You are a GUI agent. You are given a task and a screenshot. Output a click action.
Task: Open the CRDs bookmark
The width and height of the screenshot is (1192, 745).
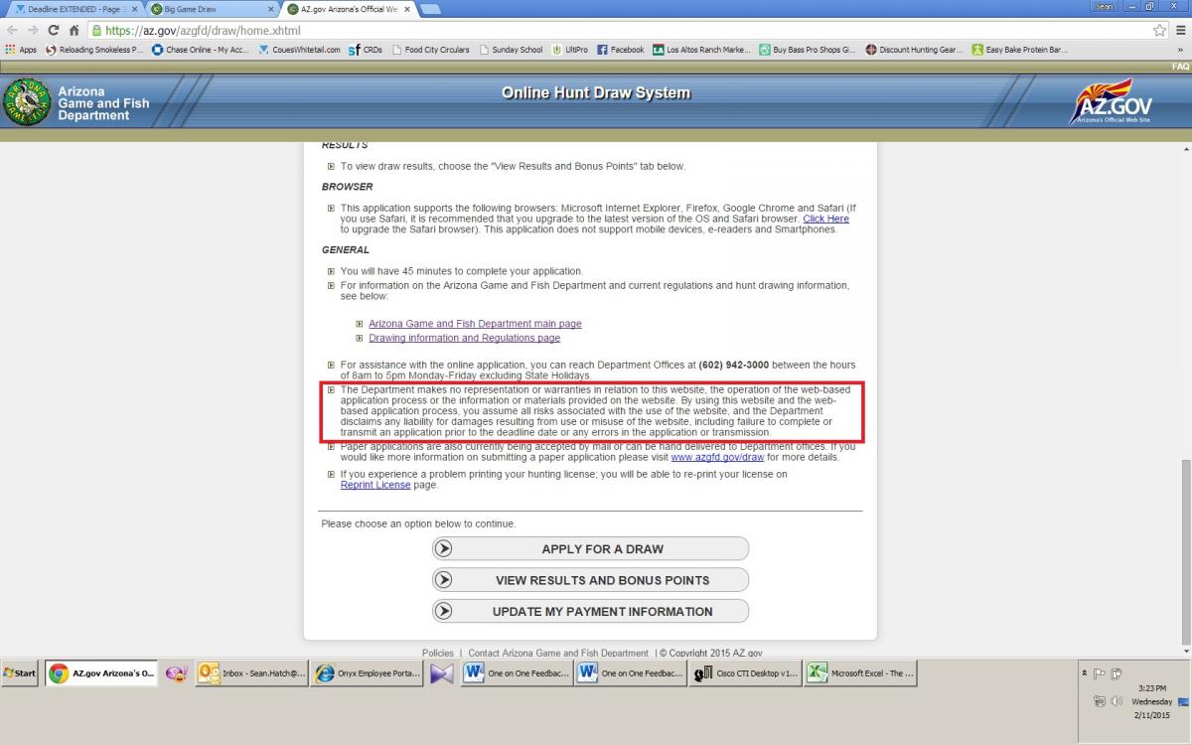366,49
